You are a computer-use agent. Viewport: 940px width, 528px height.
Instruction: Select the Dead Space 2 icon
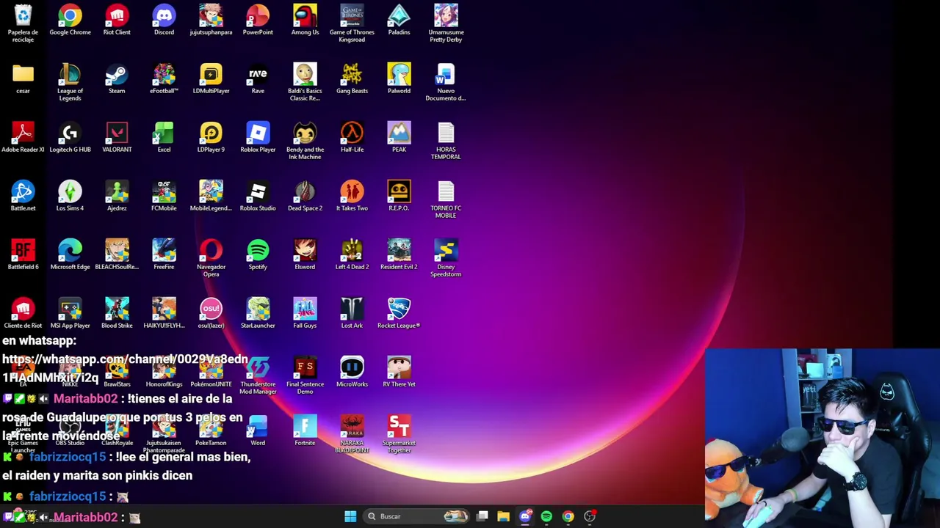(305, 197)
